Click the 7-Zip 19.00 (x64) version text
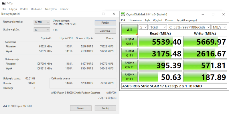Screen dimensions: 229x114 (x=107, y=98)
